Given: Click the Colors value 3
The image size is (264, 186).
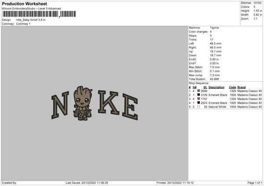Looking at the screenshot, I should (254, 7).
